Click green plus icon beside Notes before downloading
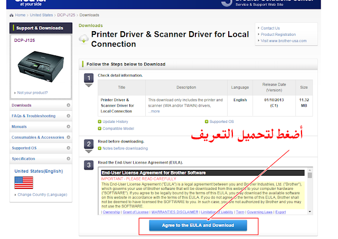Viewport: 338px width, 239px height. 100,148
